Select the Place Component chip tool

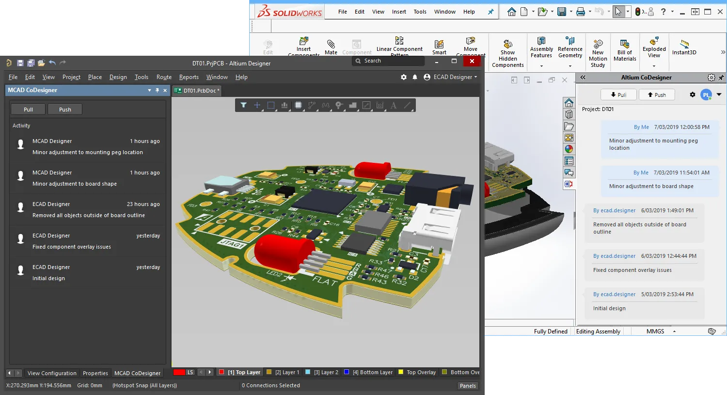coord(298,105)
